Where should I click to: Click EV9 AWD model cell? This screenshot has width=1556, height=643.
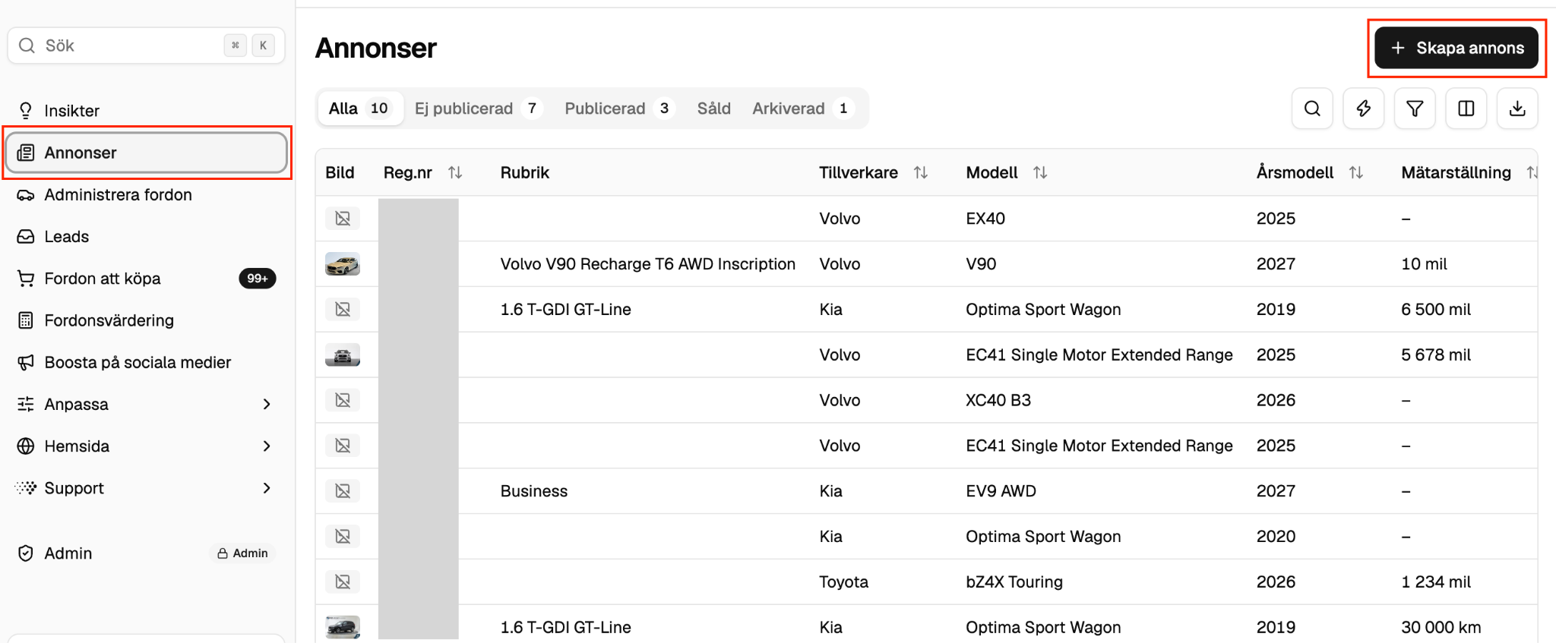click(x=1001, y=491)
